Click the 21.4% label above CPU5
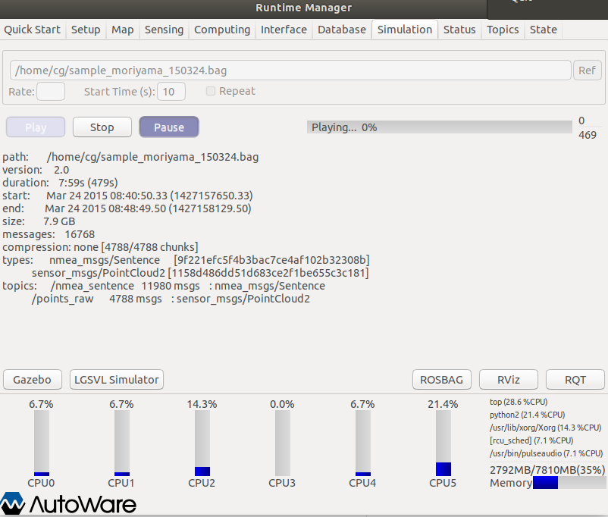Image resolution: width=608 pixels, height=517 pixels. tap(443, 404)
